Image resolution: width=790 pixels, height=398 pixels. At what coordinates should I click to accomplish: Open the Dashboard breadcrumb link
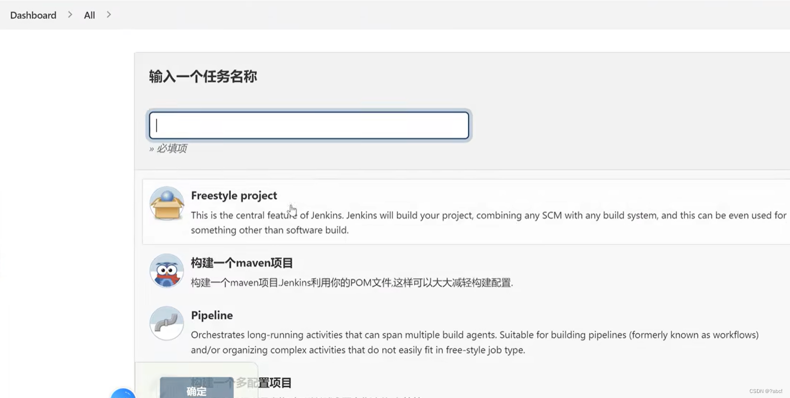(33, 15)
